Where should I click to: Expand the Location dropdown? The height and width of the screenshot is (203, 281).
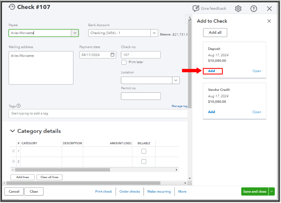(x=176, y=80)
